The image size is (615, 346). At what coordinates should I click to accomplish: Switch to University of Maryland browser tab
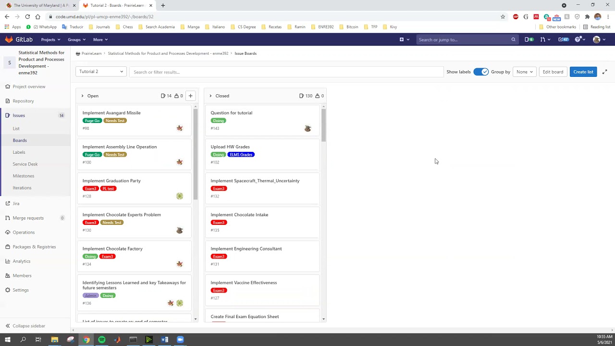40,5
